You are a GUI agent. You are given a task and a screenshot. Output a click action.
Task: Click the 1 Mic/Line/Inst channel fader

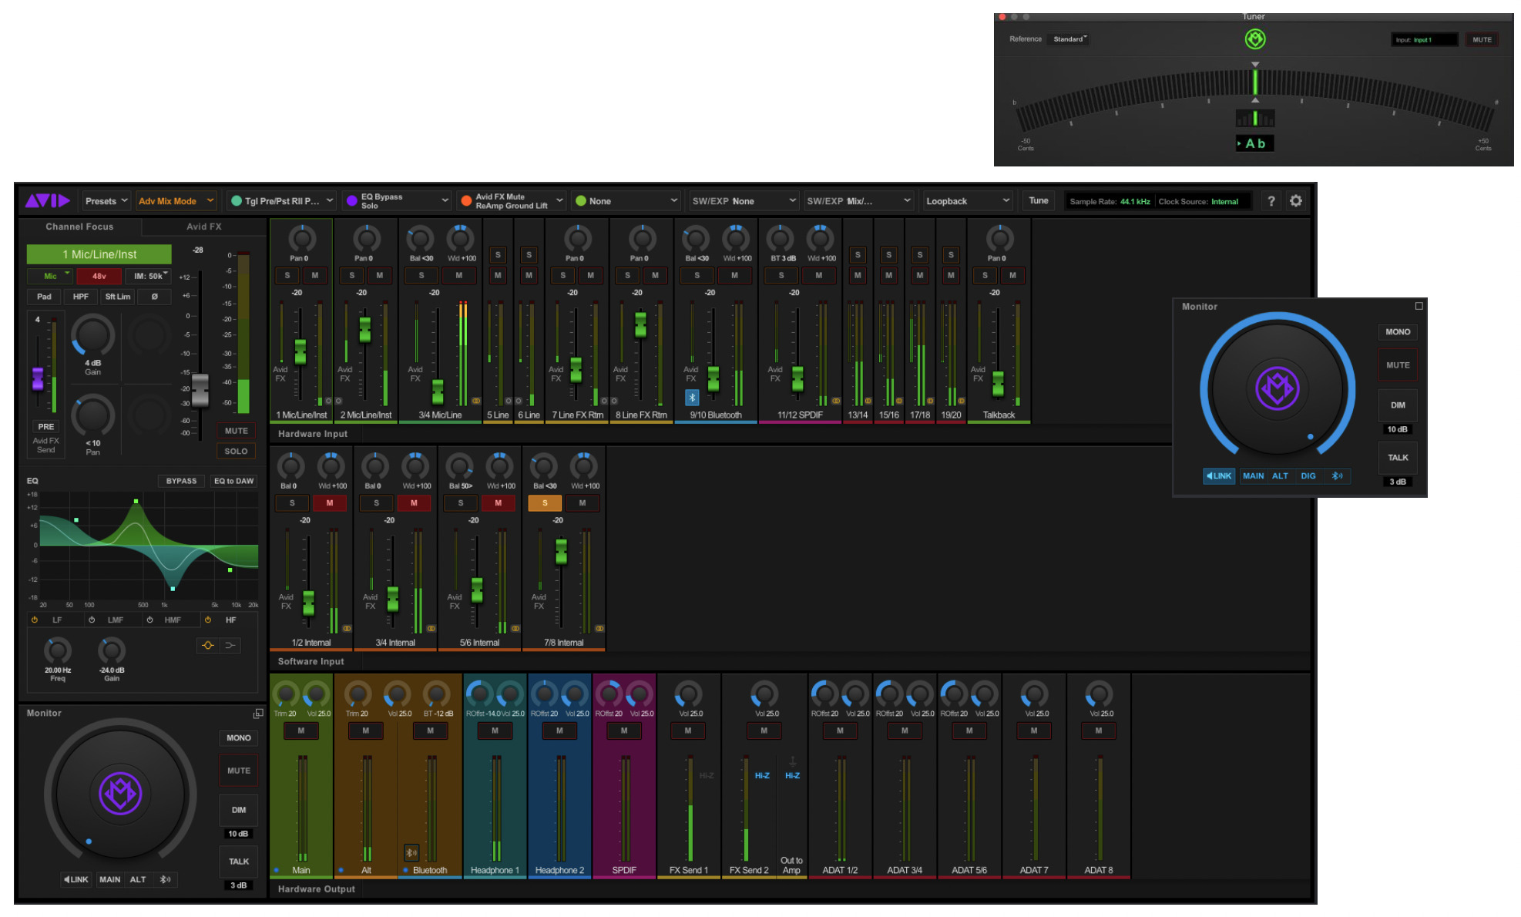click(301, 351)
